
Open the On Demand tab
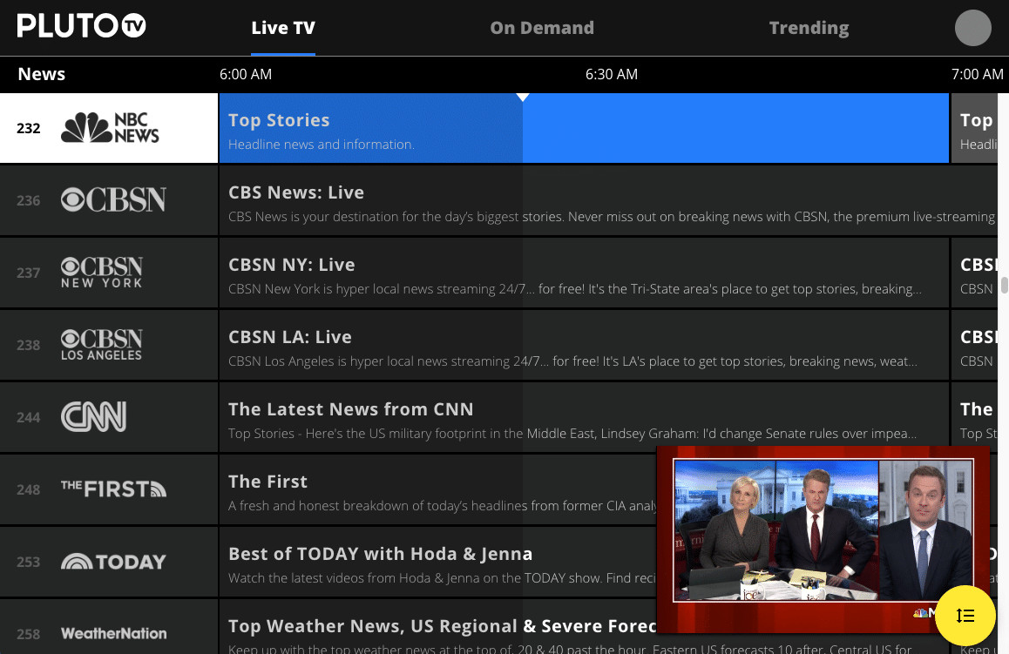pyautogui.click(x=542, y=28)
